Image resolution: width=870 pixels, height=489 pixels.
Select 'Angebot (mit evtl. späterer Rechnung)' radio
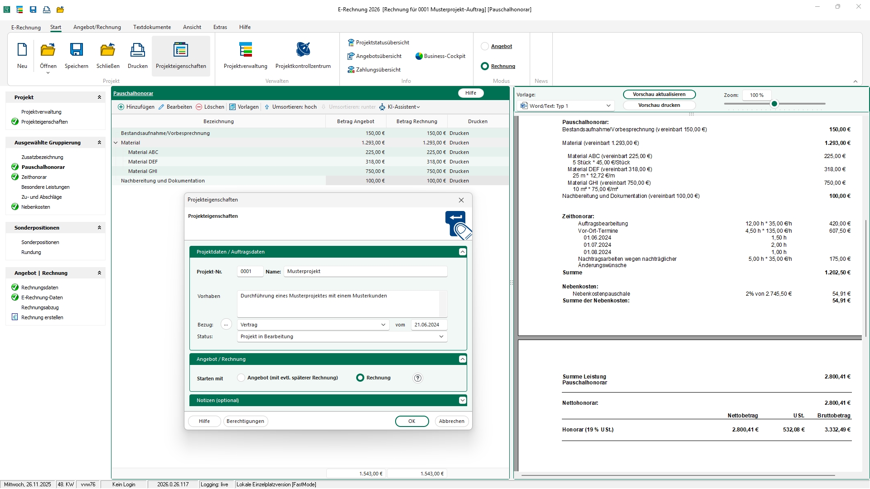click(x=241, y=378)
